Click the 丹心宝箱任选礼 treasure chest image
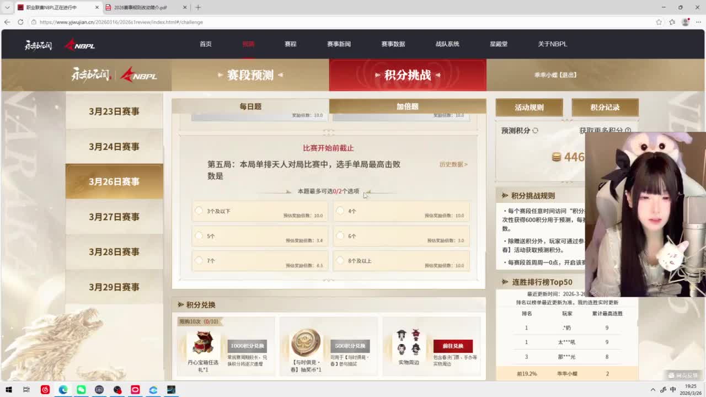706x397 pixels. [203, 343]
